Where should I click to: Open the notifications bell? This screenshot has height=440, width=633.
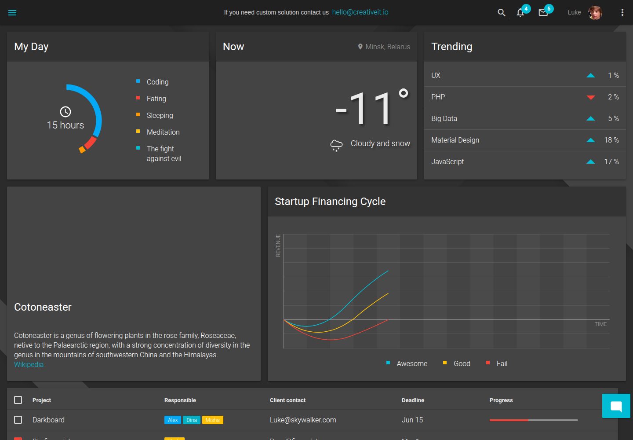[x=520, y=13]
